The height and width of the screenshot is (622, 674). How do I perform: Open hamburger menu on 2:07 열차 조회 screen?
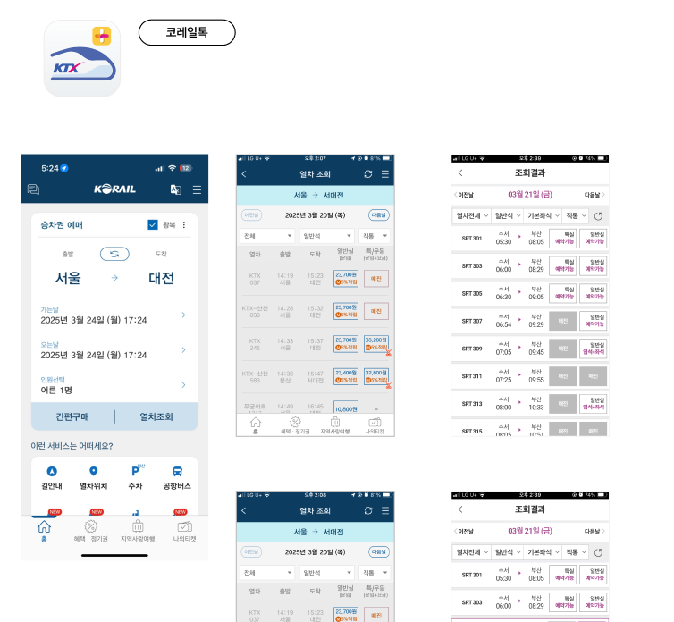pos(385,174)
